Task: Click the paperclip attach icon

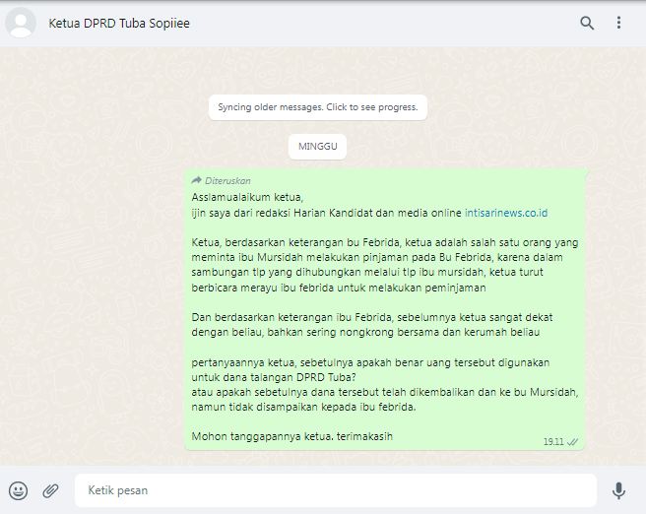Action: pyautogui.click(x=50, y=490)
